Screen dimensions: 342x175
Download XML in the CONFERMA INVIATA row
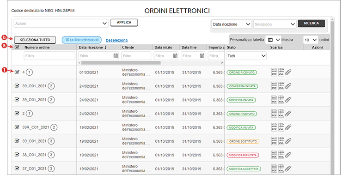click(281, 86)
